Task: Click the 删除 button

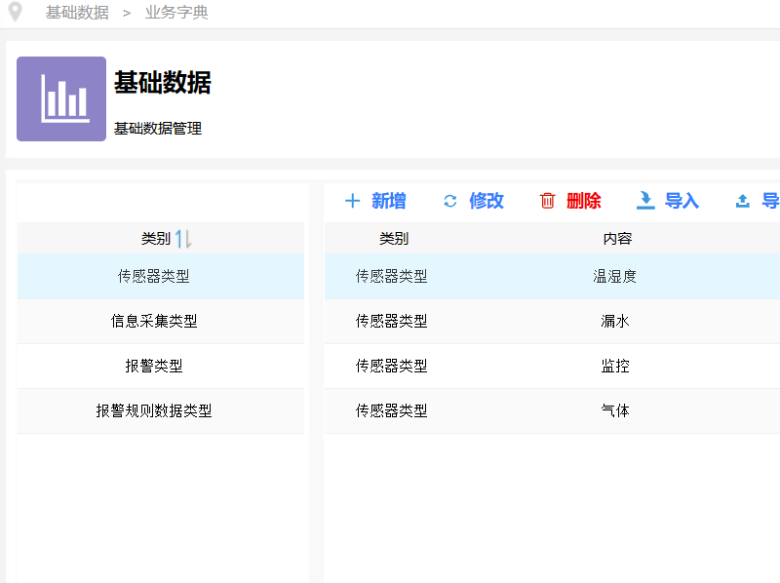Action: [x=582, y=201]
